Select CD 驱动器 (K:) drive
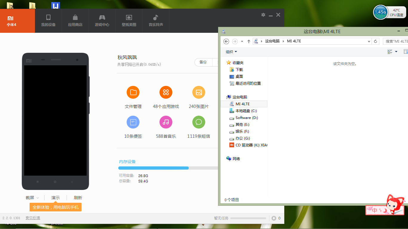The image size is (408, 229). pyautogui.click(x=248, y=145)
